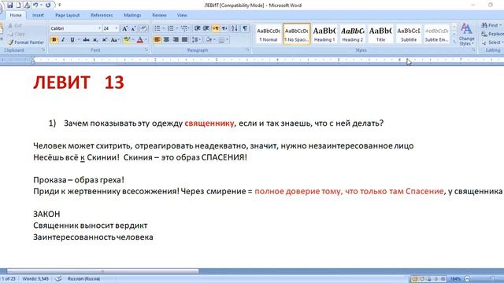
Task: Toggle Italic formatting
Action: tap(63, 40)
